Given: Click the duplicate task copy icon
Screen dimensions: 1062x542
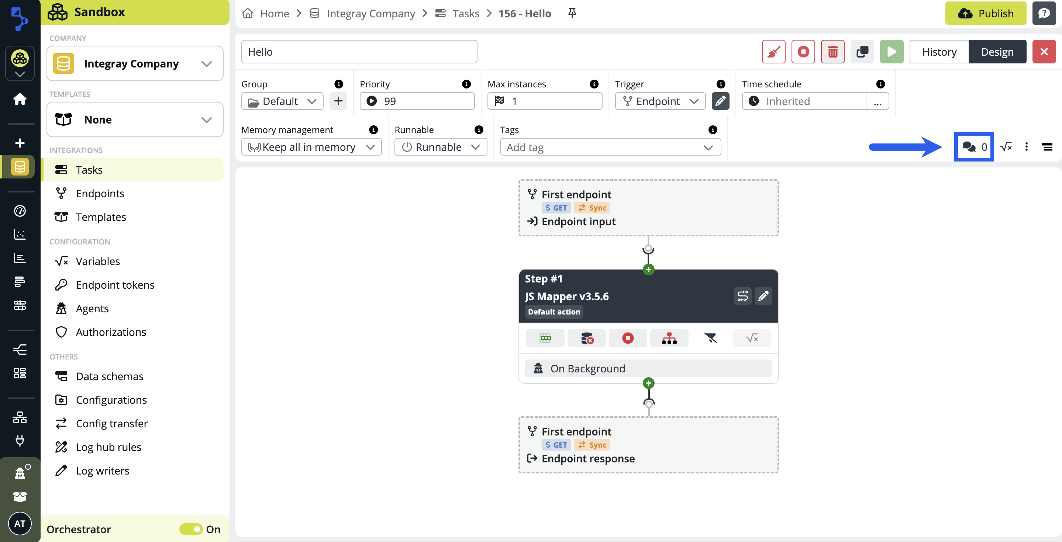Looking at the screenshot, I should click(862, 52).
